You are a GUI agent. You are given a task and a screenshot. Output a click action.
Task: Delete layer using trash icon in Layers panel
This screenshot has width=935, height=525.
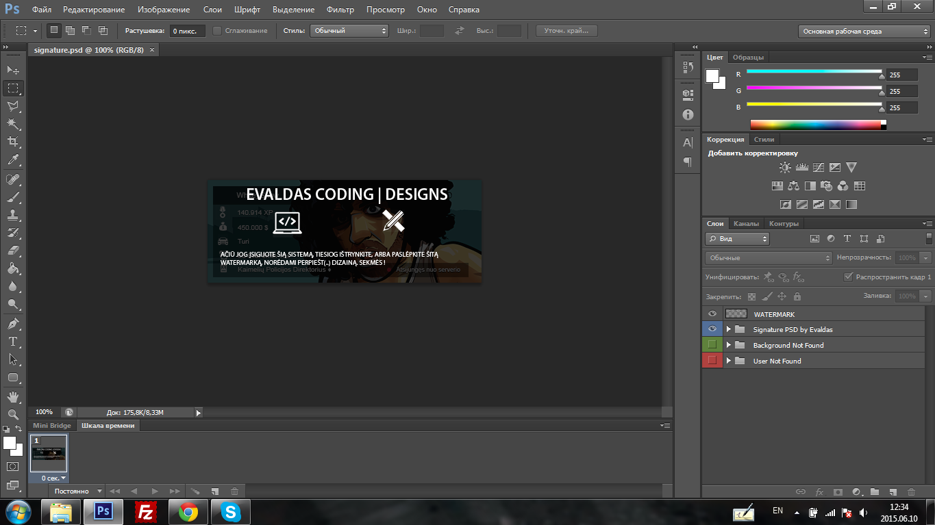point(911,491)
